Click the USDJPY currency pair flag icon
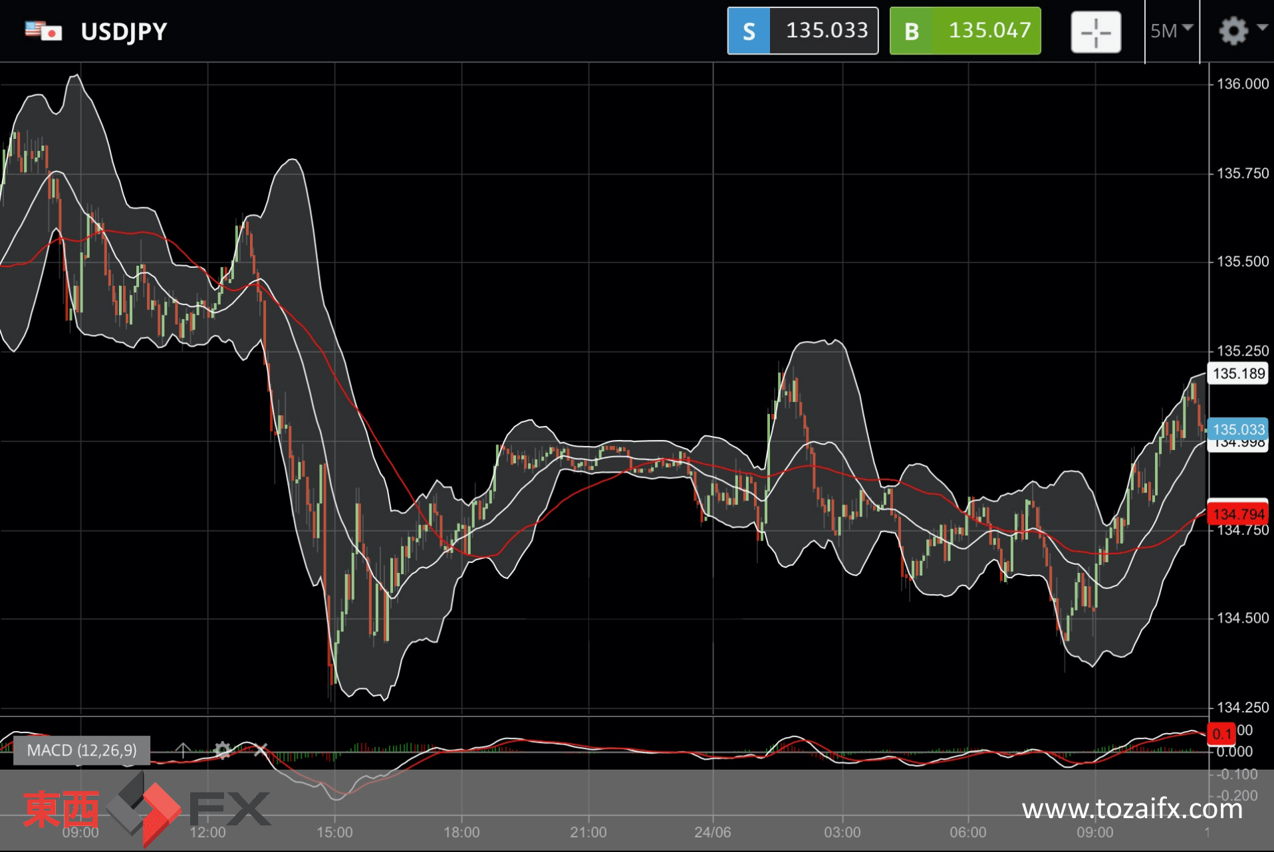This screenshot has height=852, width=1274. [43, 31]
